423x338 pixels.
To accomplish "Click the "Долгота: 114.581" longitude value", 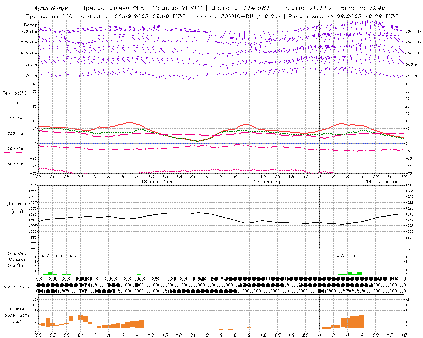I will pyautogui.click(x=240, y=8).
